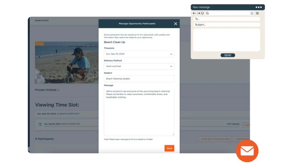Open the Delivery Method dropdown

pos(139,66)
